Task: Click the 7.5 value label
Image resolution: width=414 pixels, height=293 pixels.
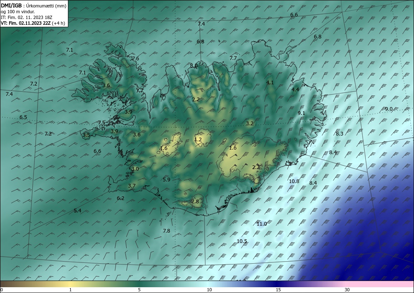Action: click(x=101, y=122)
